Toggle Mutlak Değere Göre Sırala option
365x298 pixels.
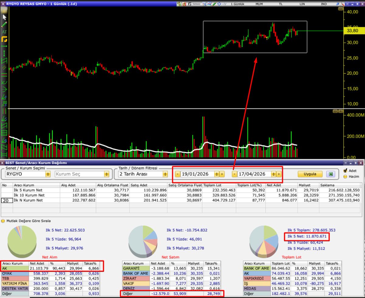(3, 221)
